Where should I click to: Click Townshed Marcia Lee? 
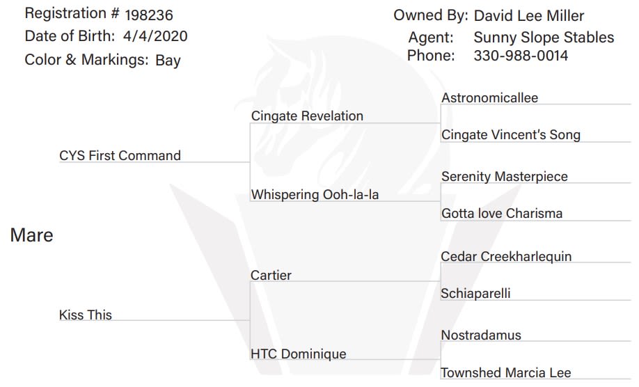click(x=506, y=372)
